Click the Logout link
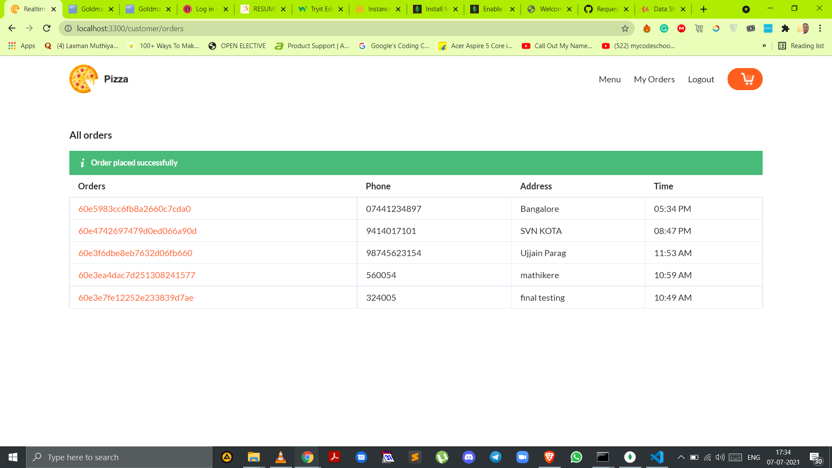Viewport: 832px width, 468px height. pyautogui.click(x=701, y=79)
